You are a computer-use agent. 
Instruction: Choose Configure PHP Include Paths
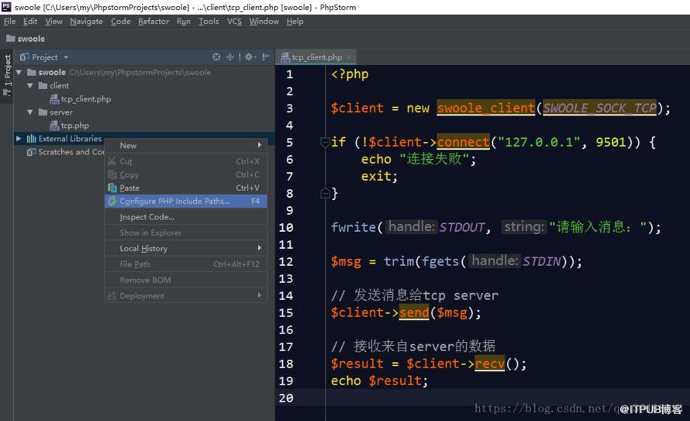[x=186, y=201]
